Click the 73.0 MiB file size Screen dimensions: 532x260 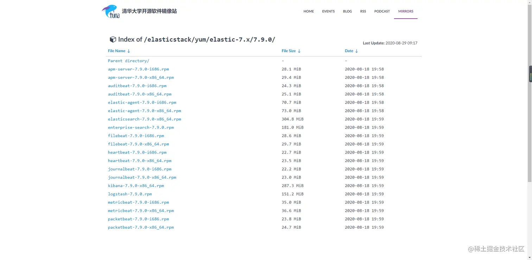[291, 111]
